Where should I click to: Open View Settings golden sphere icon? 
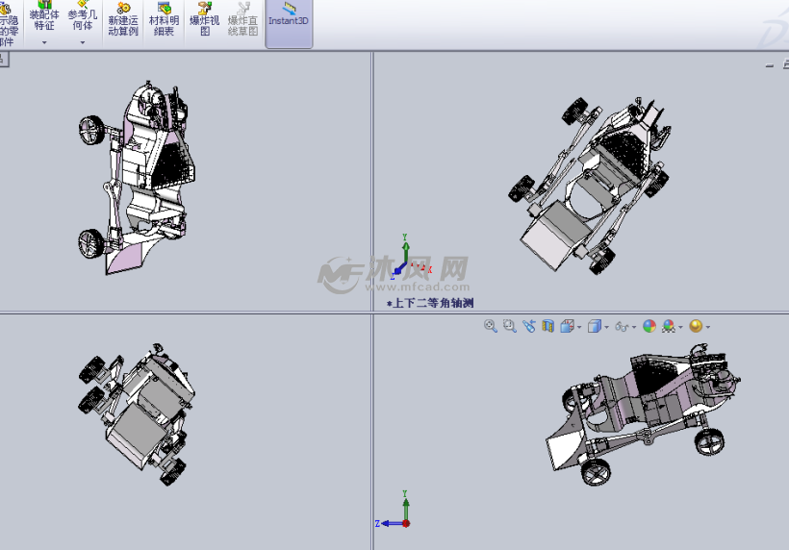[x=696, y=327]
